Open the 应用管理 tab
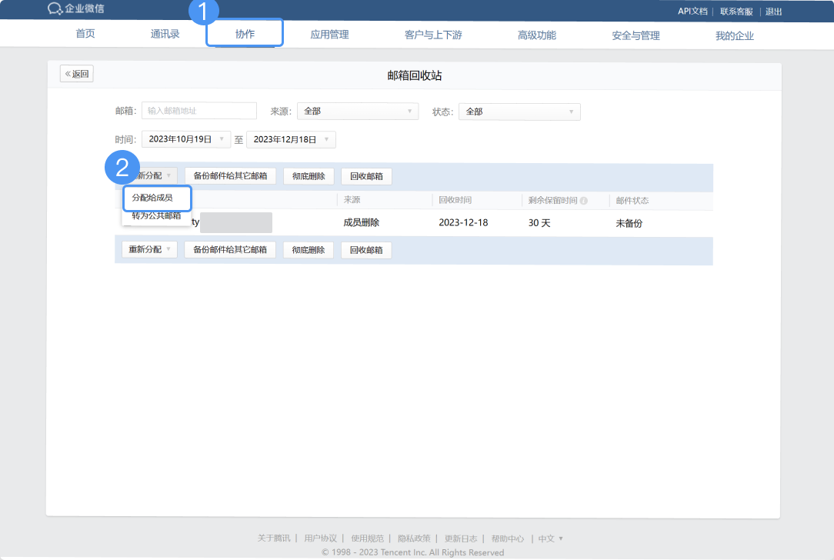This screenshot has width=834, height=560. coord(329,35)
